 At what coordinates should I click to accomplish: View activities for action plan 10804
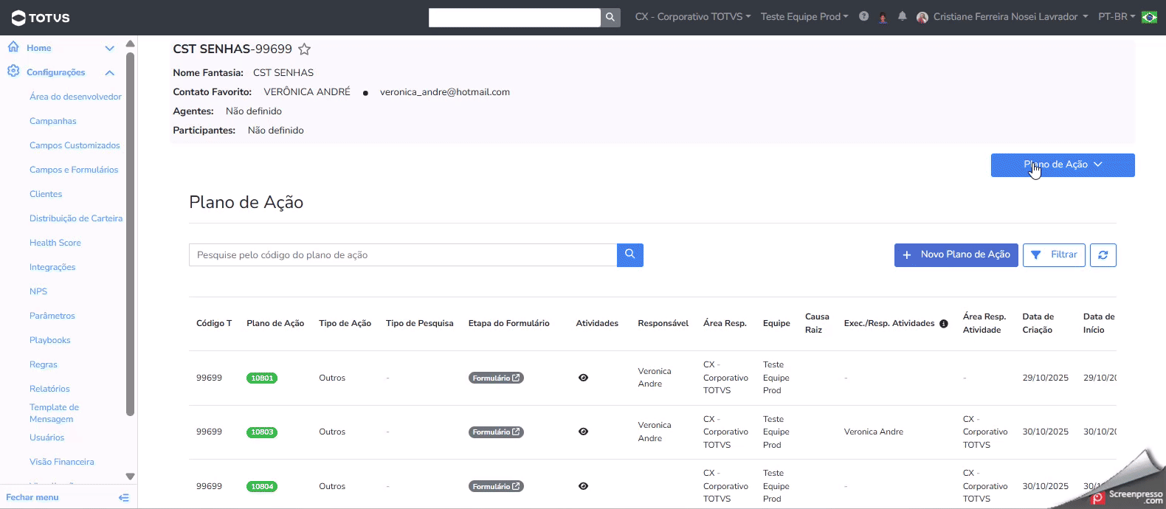click(x=584, y=486)
